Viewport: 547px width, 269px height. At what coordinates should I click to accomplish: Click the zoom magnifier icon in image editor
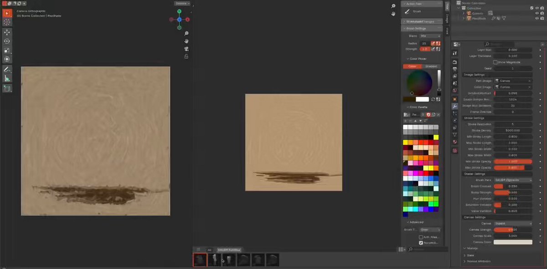[393, 6]
